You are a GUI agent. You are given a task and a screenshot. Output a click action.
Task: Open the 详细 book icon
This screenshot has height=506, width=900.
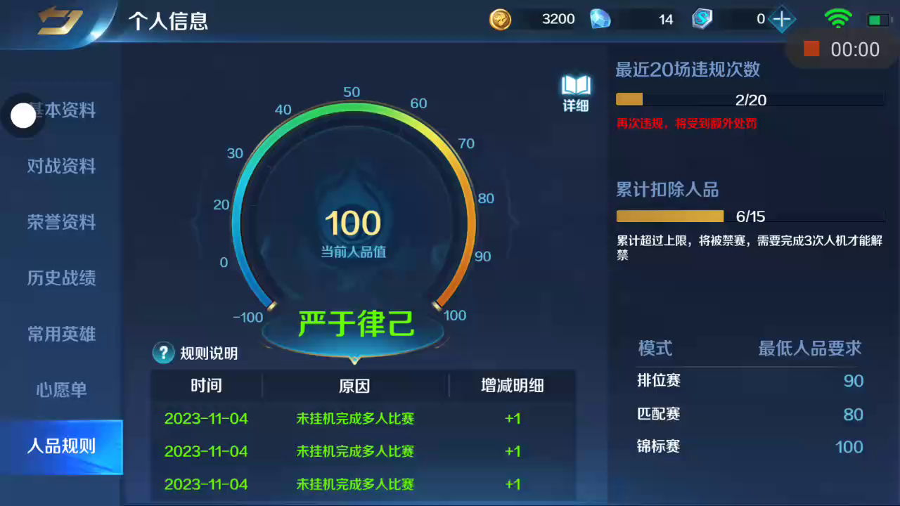575,93
